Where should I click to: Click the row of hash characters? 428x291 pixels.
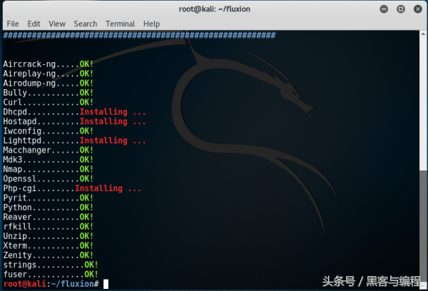139,35
